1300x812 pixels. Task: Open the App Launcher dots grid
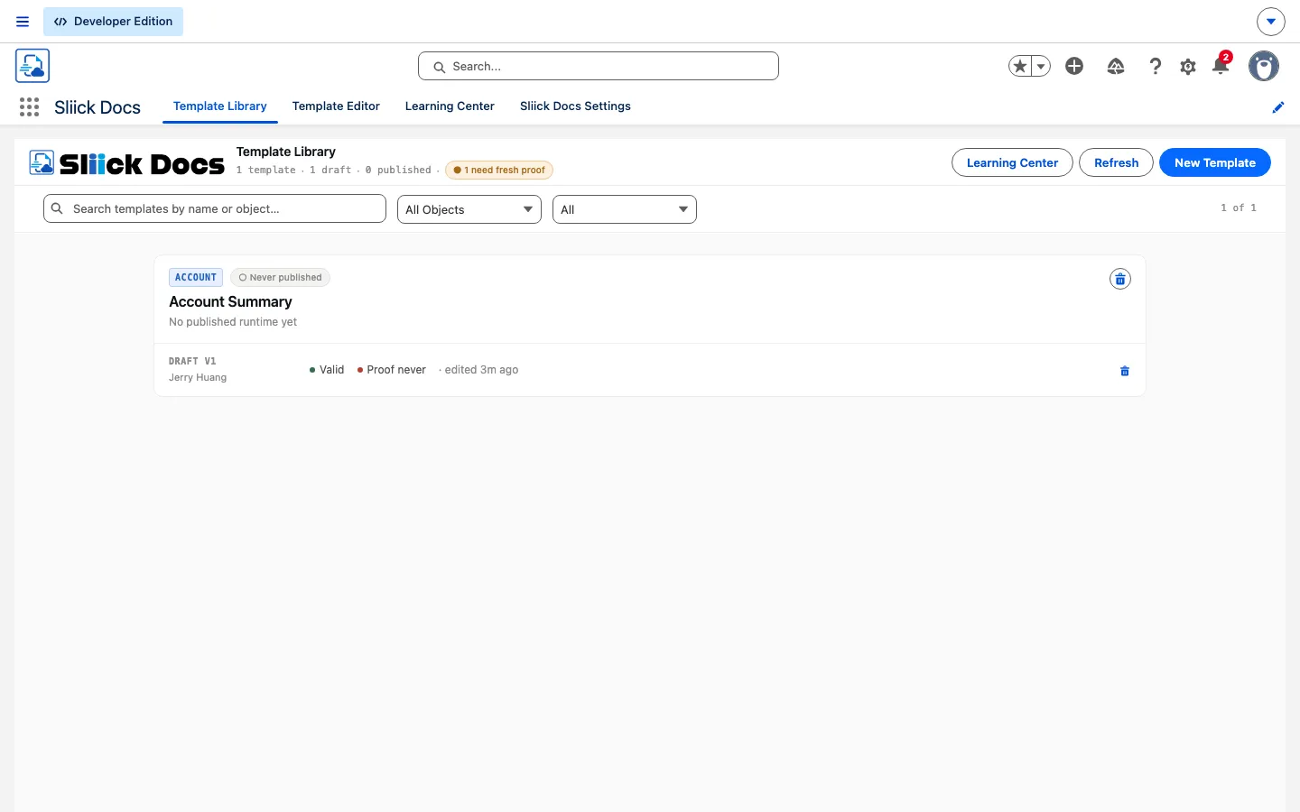pyautogui.click(x=29, y=107)
